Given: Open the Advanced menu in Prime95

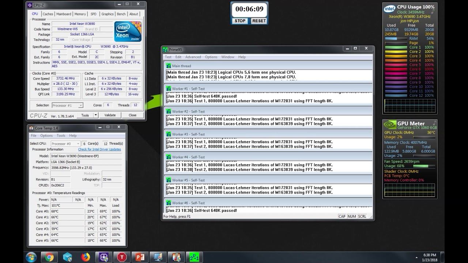Looking at the screenshot, I should (x=193, y=57).
